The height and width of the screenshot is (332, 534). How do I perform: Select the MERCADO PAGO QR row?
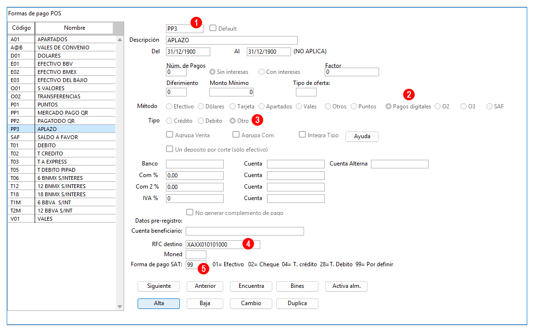62,113
